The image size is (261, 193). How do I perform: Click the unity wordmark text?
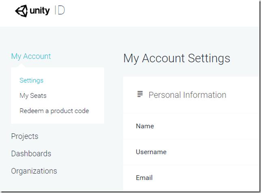[40, 11]
